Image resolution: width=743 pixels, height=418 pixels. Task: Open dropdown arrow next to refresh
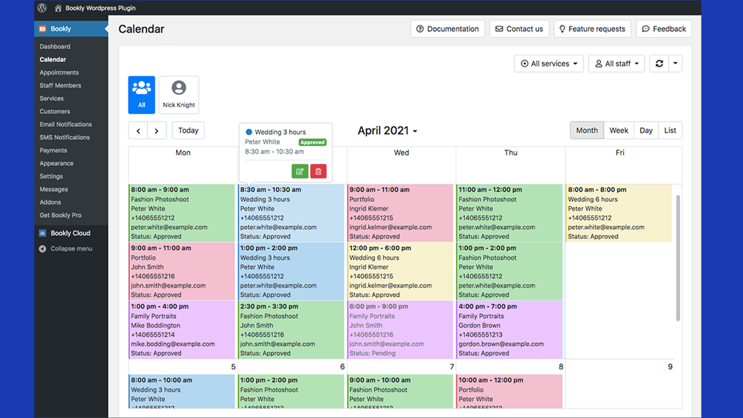pyautogui.click(x=675, y=64)
